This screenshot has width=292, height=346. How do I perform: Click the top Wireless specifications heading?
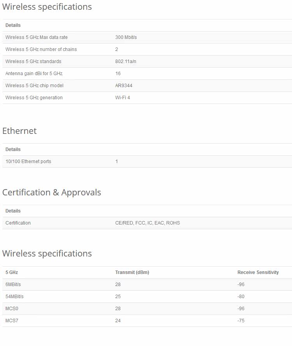(x=47, y=7)
